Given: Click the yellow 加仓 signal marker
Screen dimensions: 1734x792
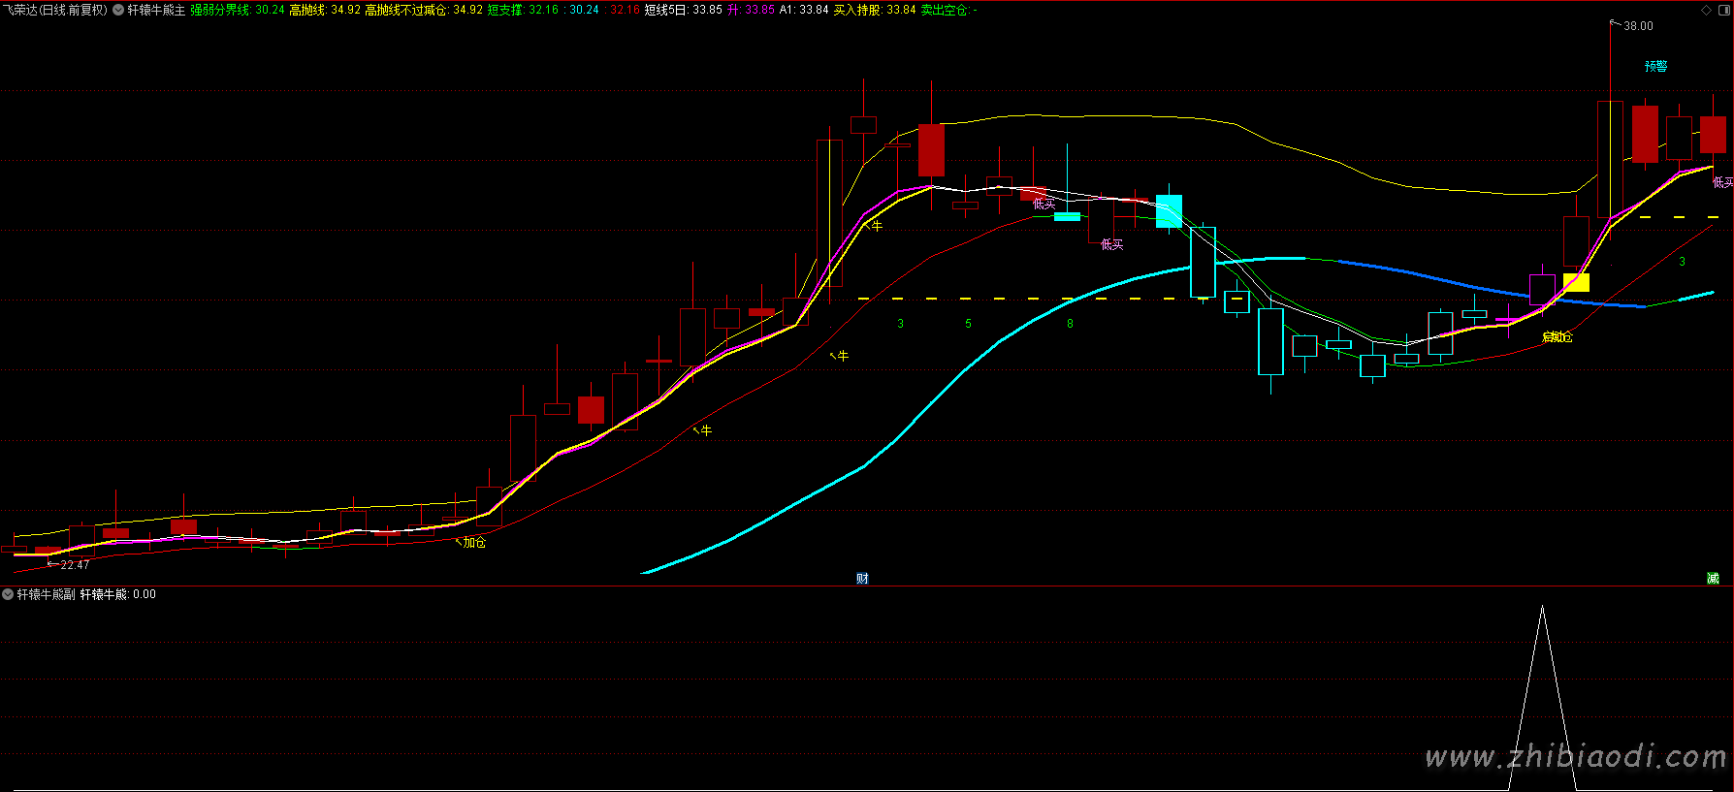Looking at the screenshot, I should [473, 542].
